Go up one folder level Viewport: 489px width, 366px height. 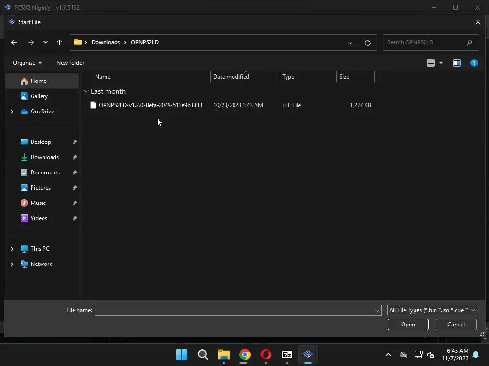[59, 42]
